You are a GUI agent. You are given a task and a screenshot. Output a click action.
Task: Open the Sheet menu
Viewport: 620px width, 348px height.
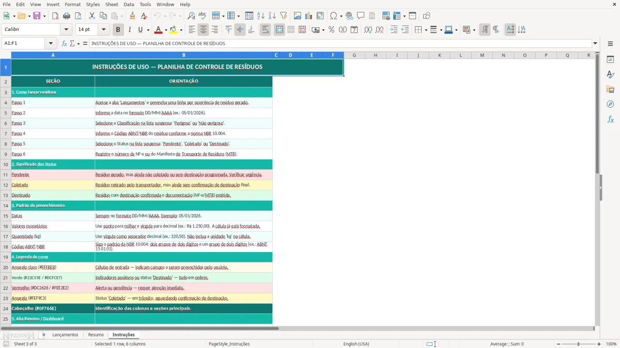coord(112,4)
